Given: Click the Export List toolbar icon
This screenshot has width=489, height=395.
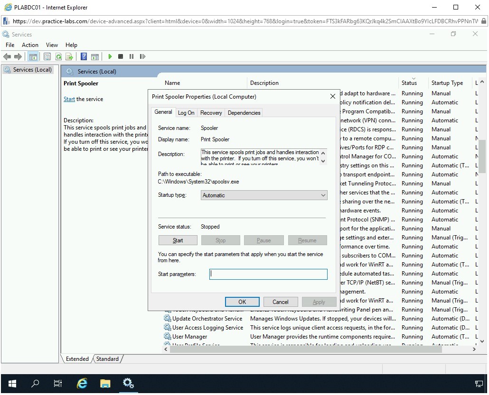Looking at the screenshot, I should pos(69,56).
